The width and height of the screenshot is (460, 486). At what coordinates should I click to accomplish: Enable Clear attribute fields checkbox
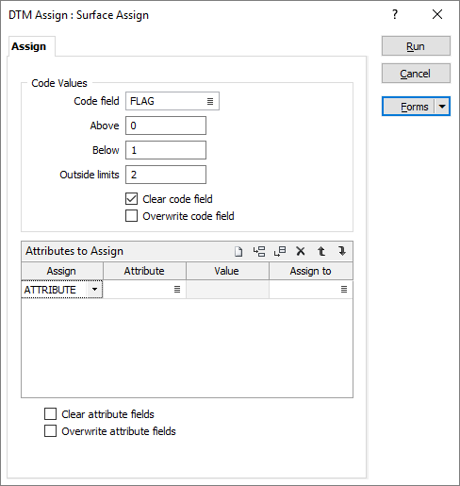51,414
